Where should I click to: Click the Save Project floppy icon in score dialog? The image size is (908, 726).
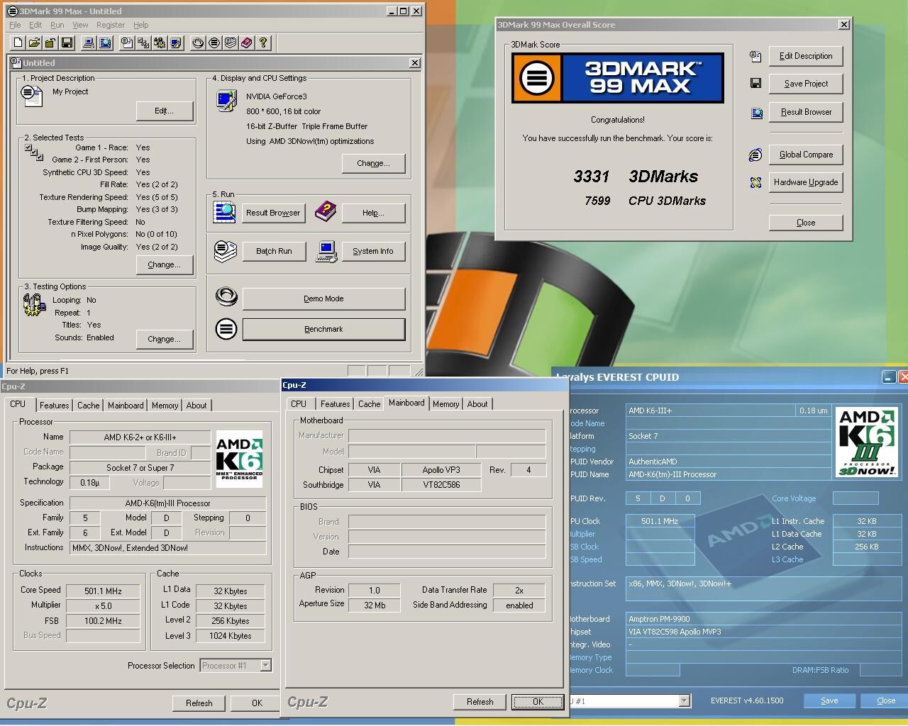[755, 84]
